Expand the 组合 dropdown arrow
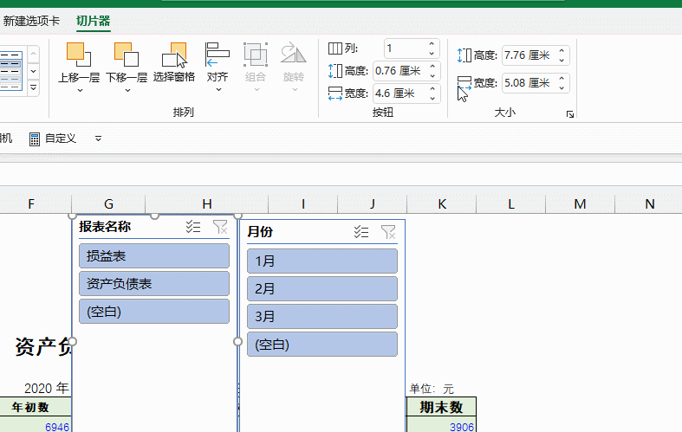 pos(257,89)
